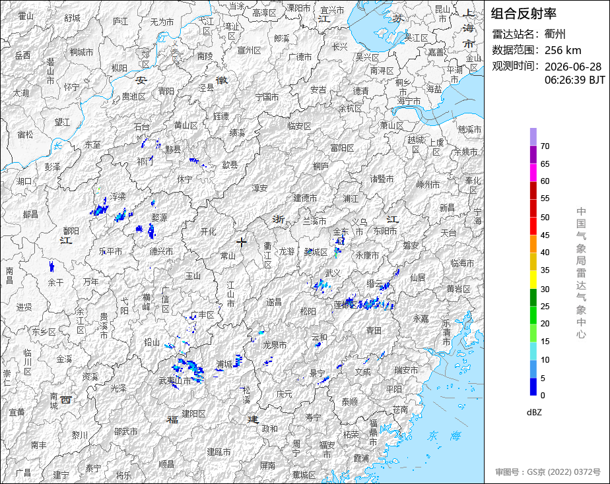Click the 瑞安市 label
Screen dimensions: 610x484
pyautogui.click(x=406, y=370)
